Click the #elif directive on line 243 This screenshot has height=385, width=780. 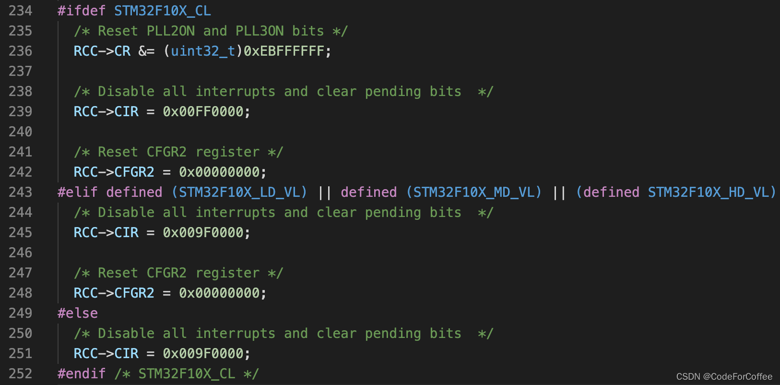click(x=78, y=192)
